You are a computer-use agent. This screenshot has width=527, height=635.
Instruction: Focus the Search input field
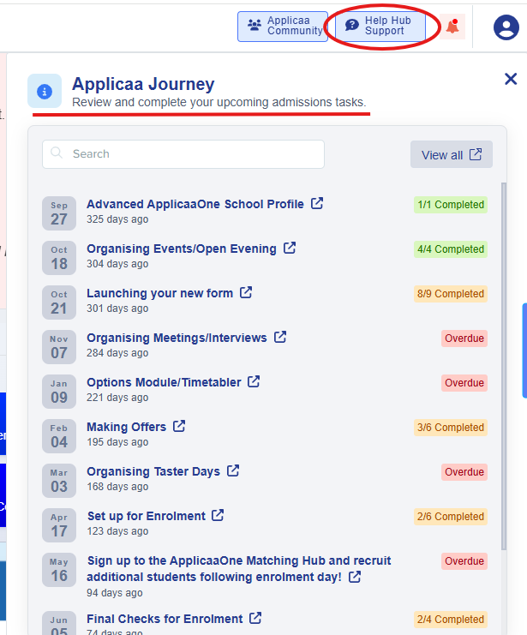(183, 154)
